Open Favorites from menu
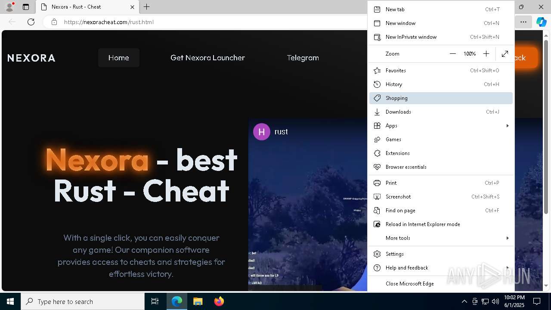This screenshot has width=551, height=310. pos(441,71)
